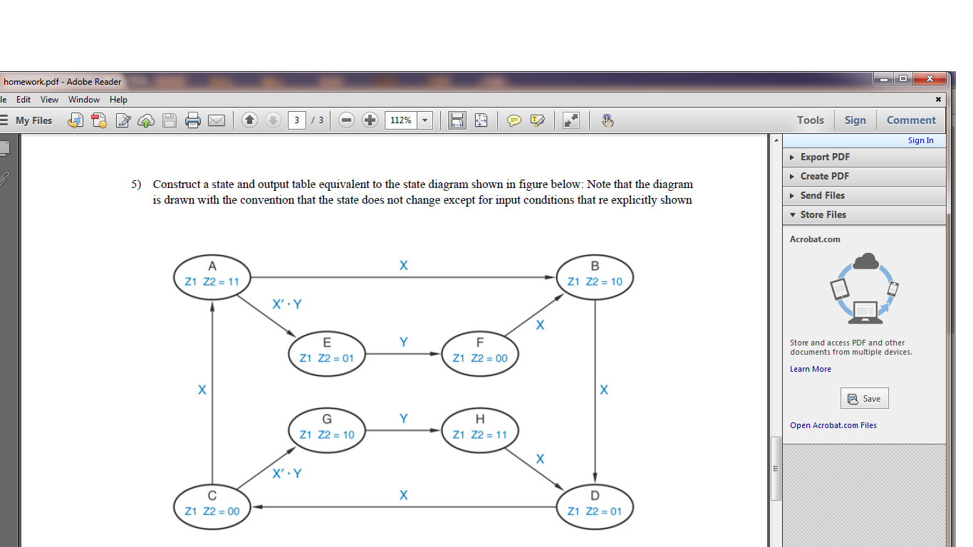Viewport: 973px width, 547px height.
Task: Click the page number input field
Action: point(297,120)
